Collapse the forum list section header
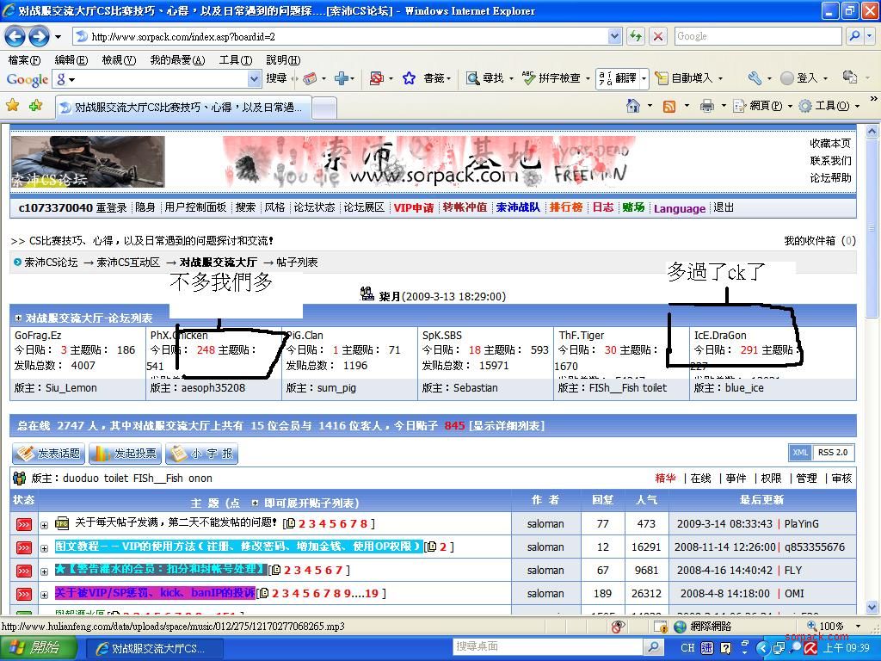This screenshot has height=661, width=881. (19, 318)
